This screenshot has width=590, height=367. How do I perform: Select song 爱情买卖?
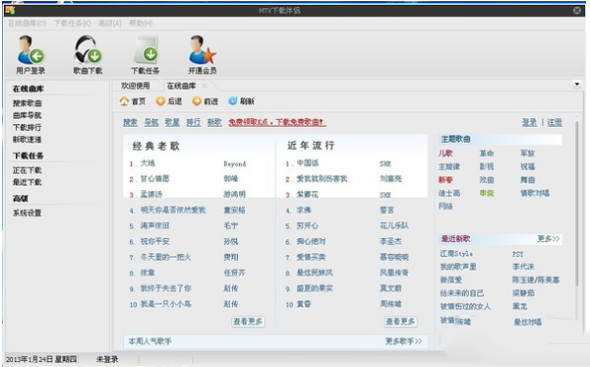[x=310, y=257]
